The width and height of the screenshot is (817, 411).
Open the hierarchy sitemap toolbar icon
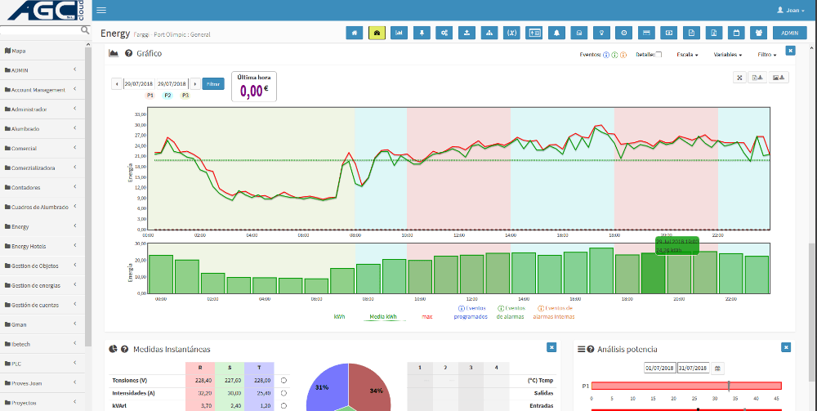(489, 33)
